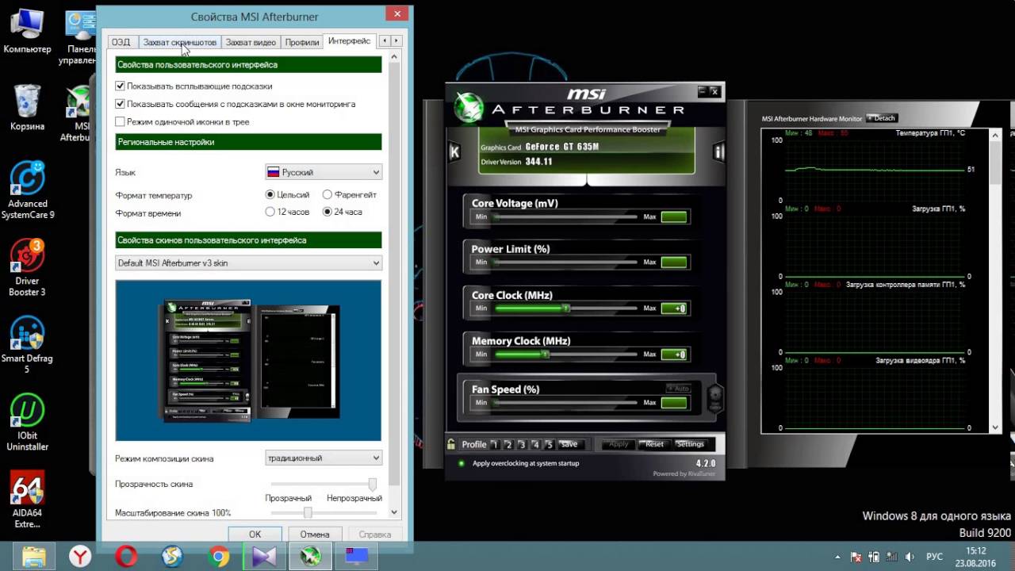
Task: Launch Yandex Browser from the taskbar
Action: [x=80, y=557]
